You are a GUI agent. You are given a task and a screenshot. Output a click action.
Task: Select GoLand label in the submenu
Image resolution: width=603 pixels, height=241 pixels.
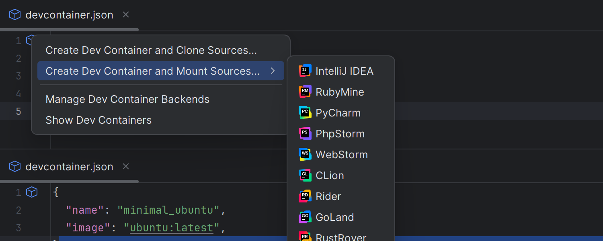point(335,217)
